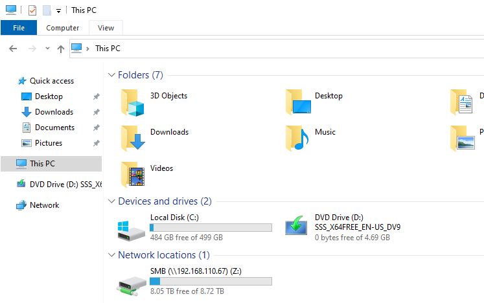Viewport: 484px width, 303px height.
Task: Click the 8.05 TB free of 8.72 TB text
Action: (x=187, y=291)
